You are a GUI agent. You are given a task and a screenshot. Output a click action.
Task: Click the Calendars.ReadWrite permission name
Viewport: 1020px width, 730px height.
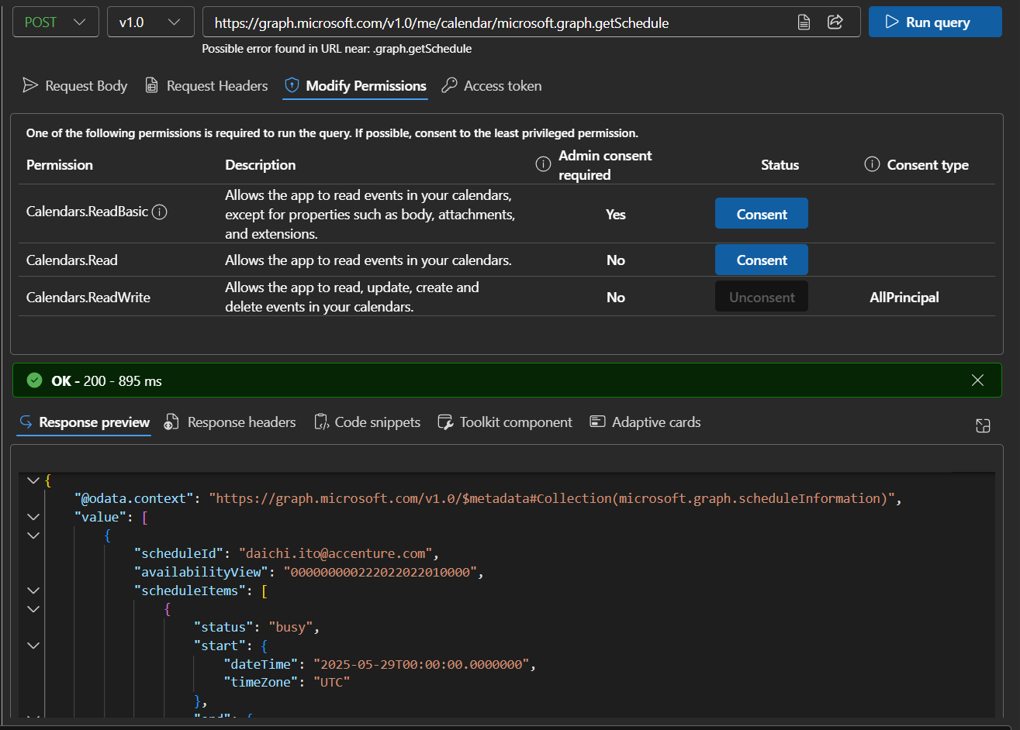[88, 298]
